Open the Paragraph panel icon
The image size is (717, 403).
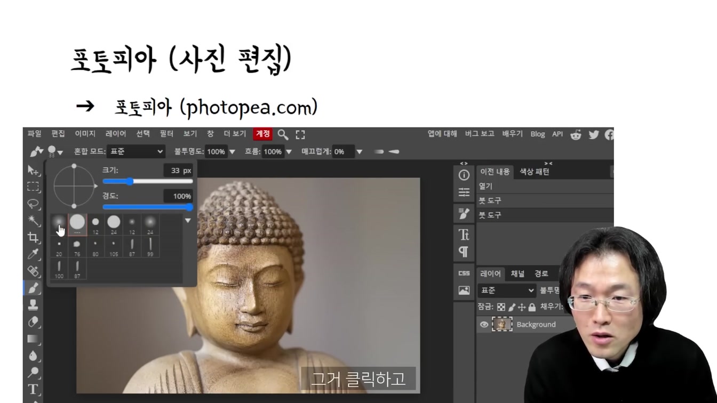pyautogui.click(x=464, y=252)
